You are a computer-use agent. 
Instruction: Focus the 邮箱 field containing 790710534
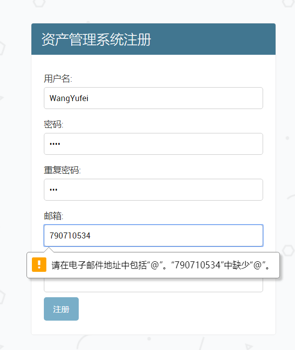click(153, 235)
